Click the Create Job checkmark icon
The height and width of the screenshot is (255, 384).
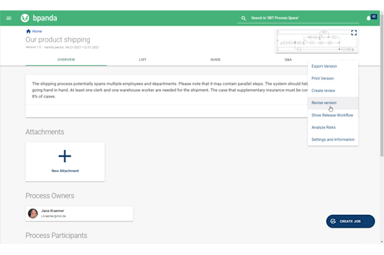(x=333, y=221)
